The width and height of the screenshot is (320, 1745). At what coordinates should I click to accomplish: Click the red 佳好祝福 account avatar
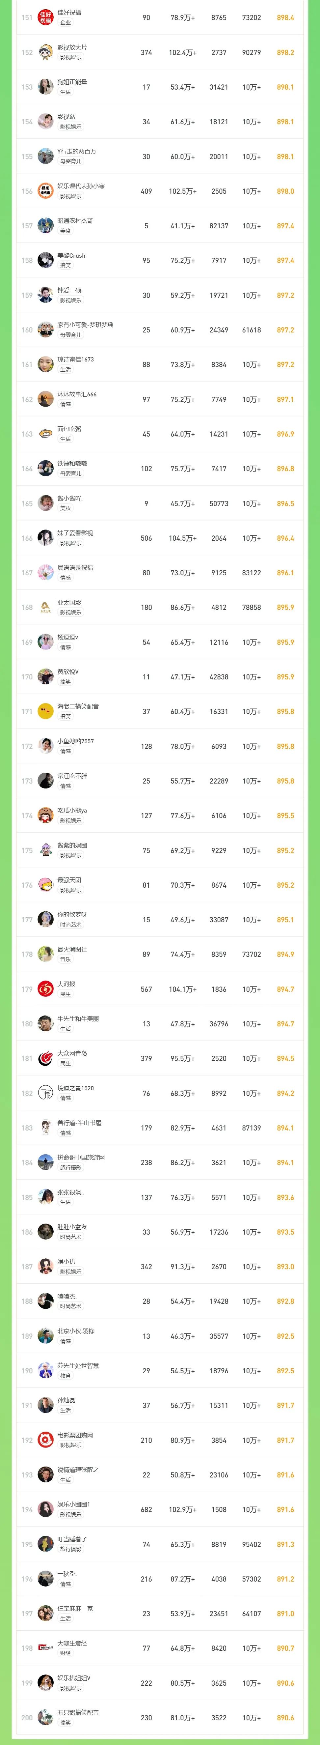pos(45,17)
